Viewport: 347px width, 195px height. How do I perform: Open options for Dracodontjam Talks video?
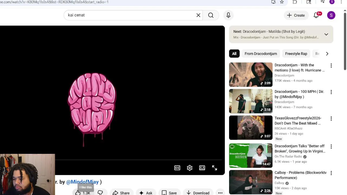point(331,147)
